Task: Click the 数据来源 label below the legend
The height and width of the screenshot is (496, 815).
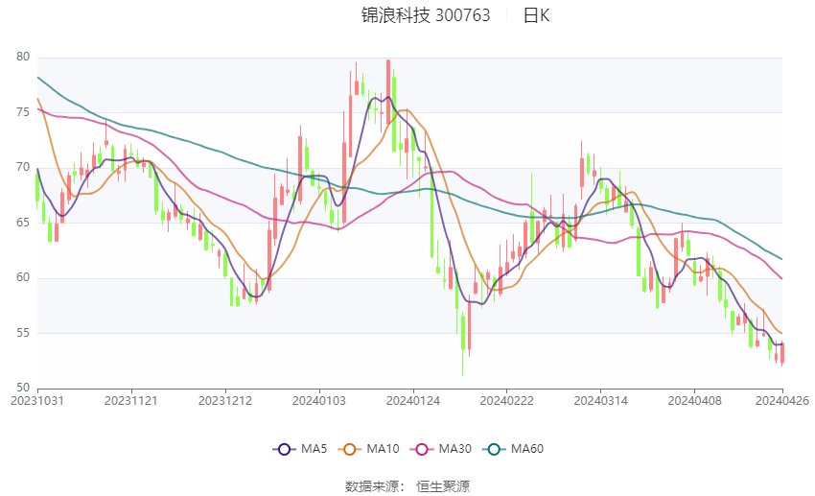Action: [x=372, y=486]
